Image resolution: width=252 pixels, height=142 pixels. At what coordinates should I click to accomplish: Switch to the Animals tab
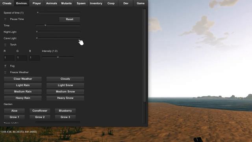(52, 3)
